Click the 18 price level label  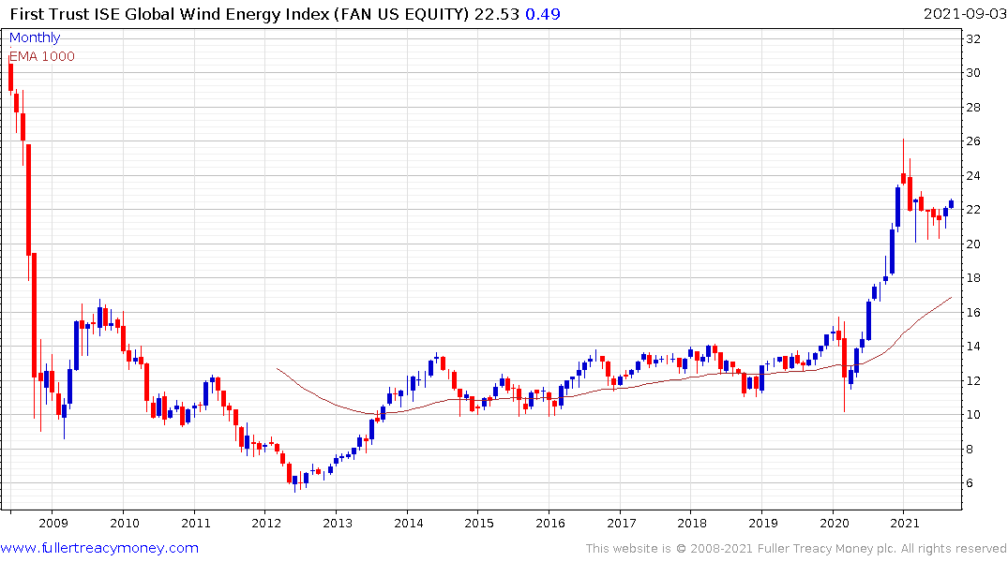(973, 278)
